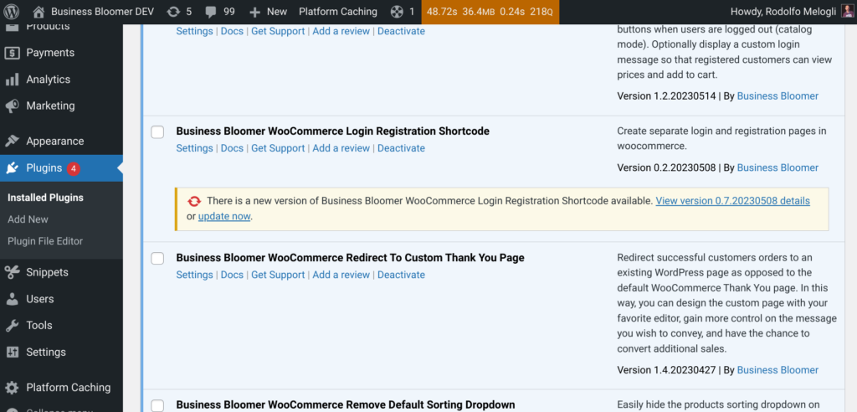Open the WordPress logo menu
Screen dimensions: 857x412
point(12,12)
